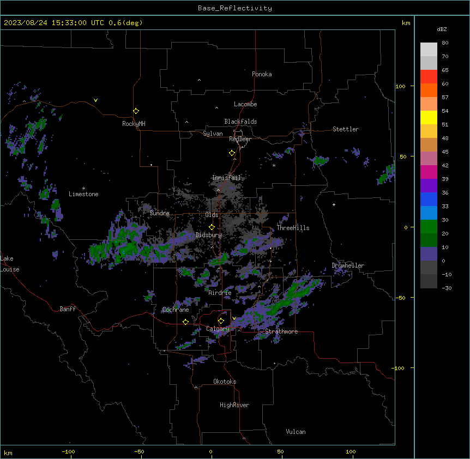The height and width of the screenshot is (459, 470).
Task: Click the Stettler label
Action: coord(346,129)
